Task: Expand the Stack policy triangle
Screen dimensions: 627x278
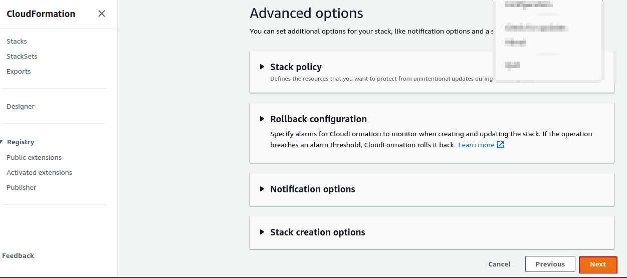Action: point(262,67)
